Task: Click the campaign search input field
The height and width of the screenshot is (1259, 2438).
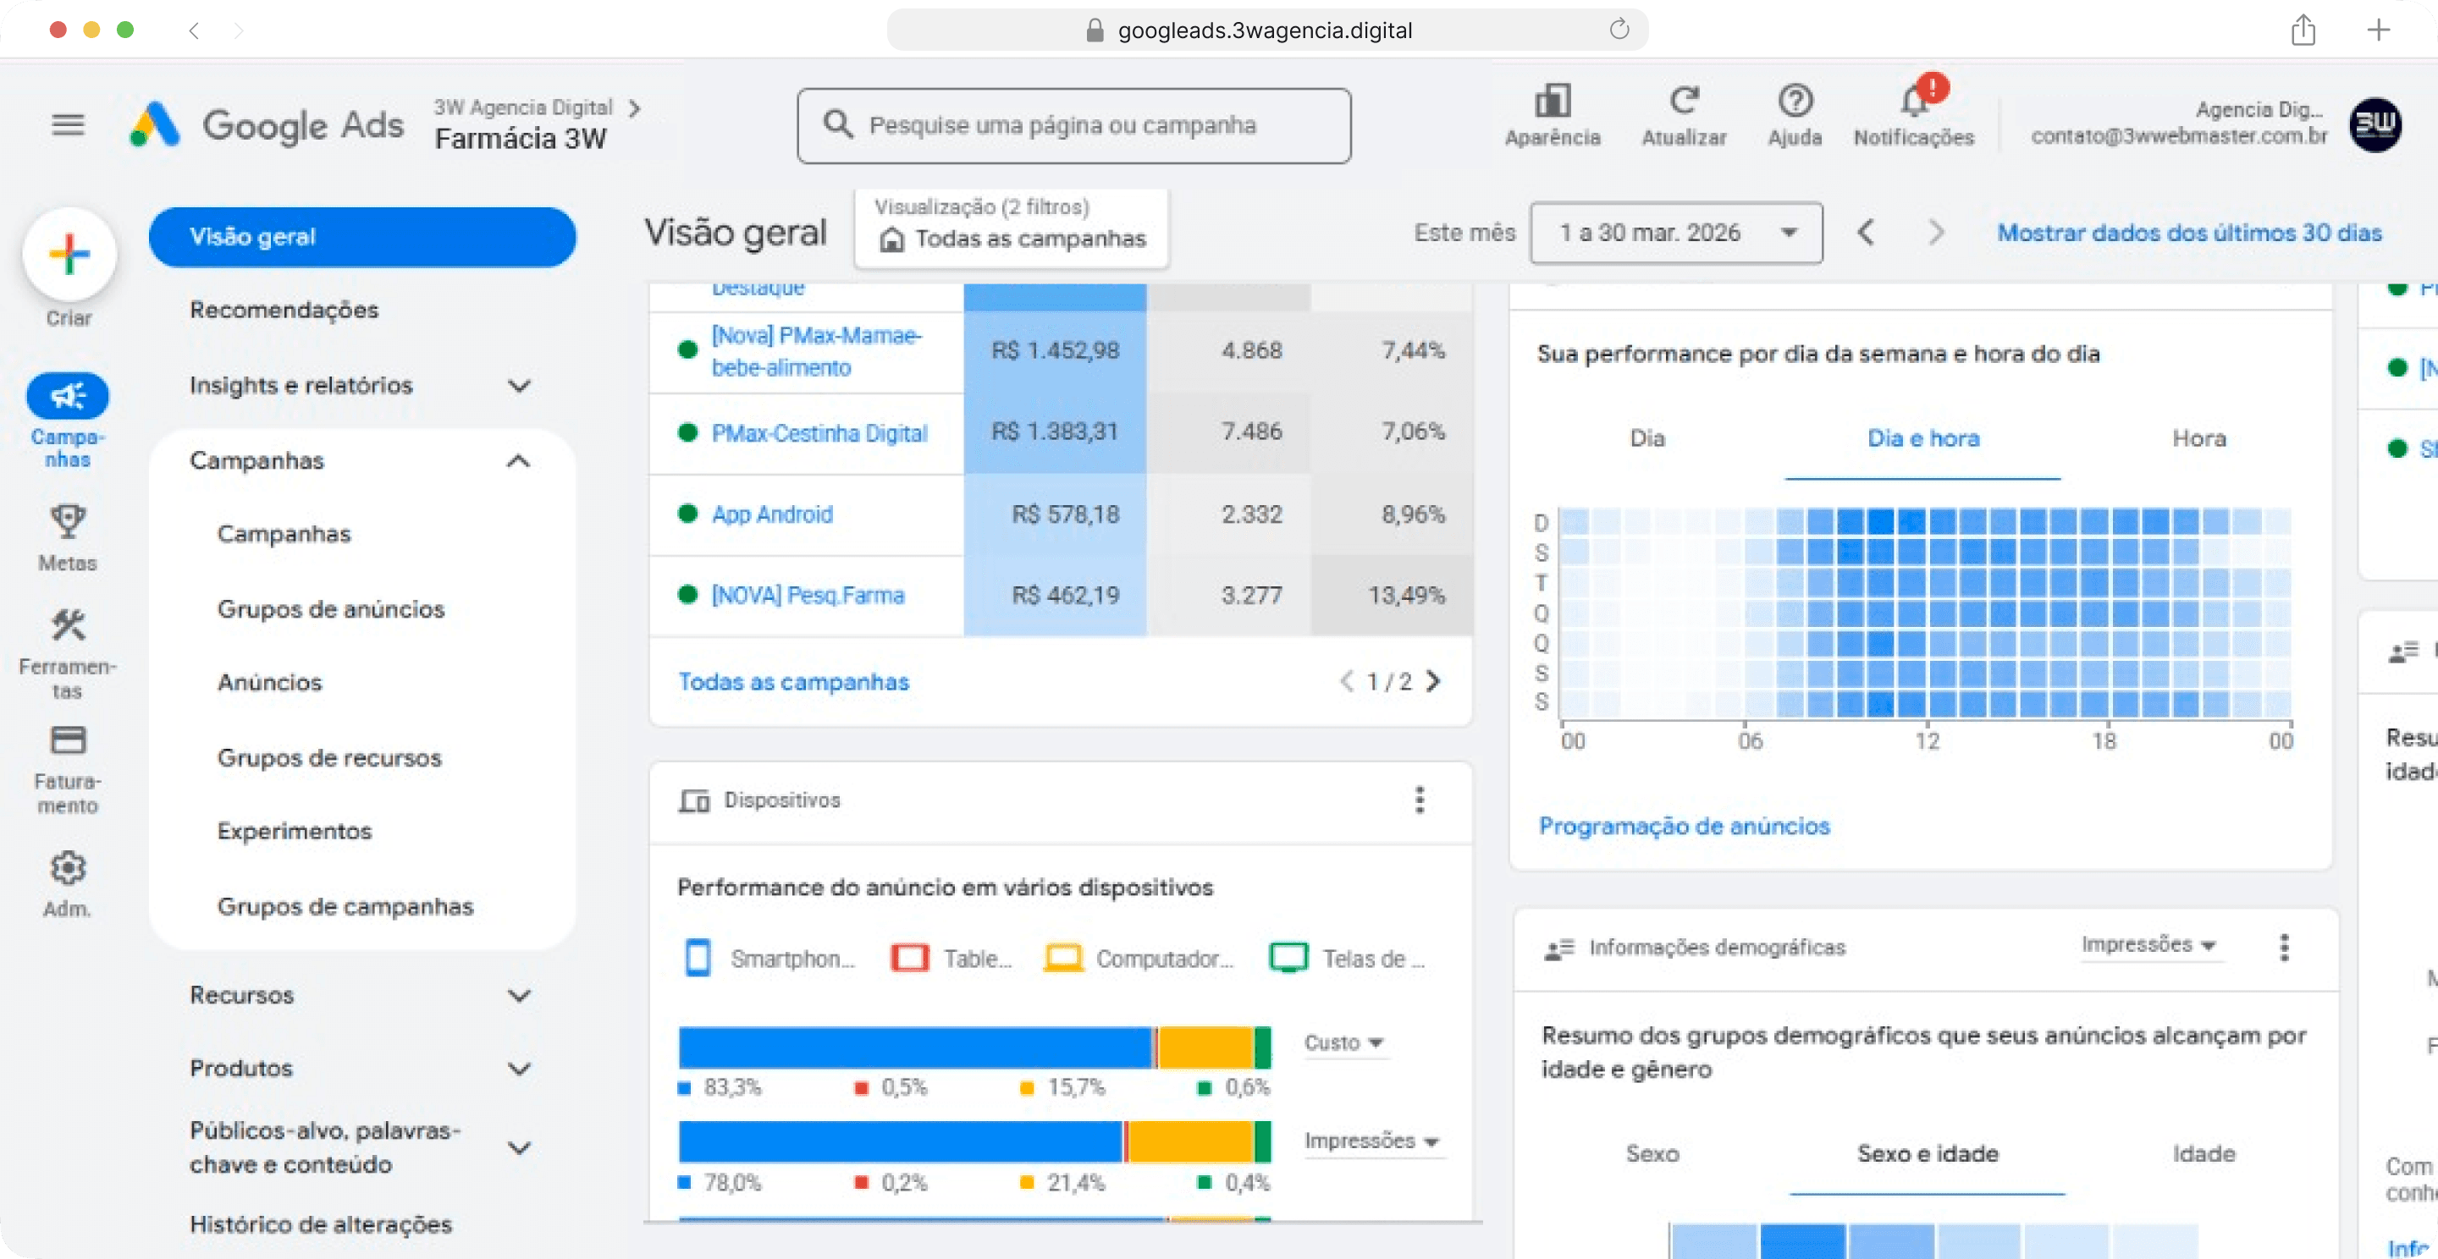Action: 1074,126
